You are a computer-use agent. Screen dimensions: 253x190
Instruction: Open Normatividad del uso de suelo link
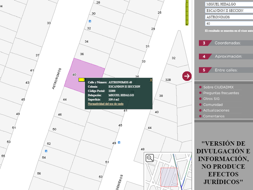pyautogui.click(x=105, y=104)
